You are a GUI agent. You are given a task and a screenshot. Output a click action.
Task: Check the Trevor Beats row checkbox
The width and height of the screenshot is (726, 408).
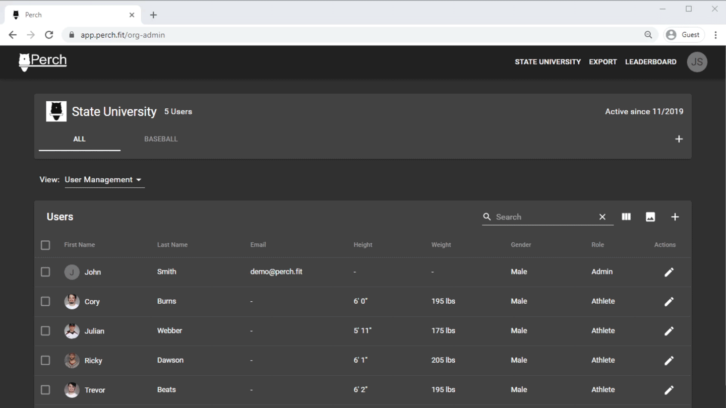(x=45, y=390)
